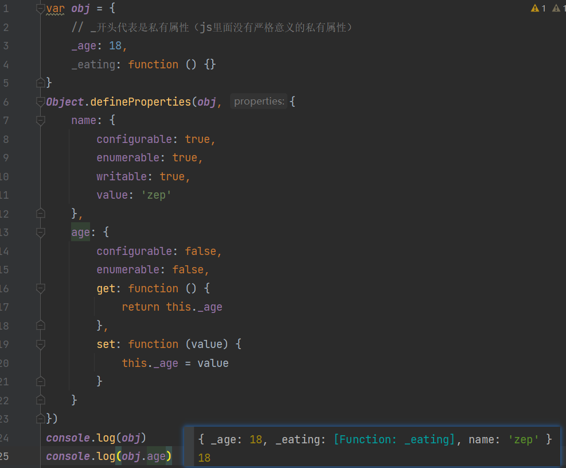Screen dimensions: 566x468
Task: Collapse the 'get: function' fold marker
Action: 40,288
